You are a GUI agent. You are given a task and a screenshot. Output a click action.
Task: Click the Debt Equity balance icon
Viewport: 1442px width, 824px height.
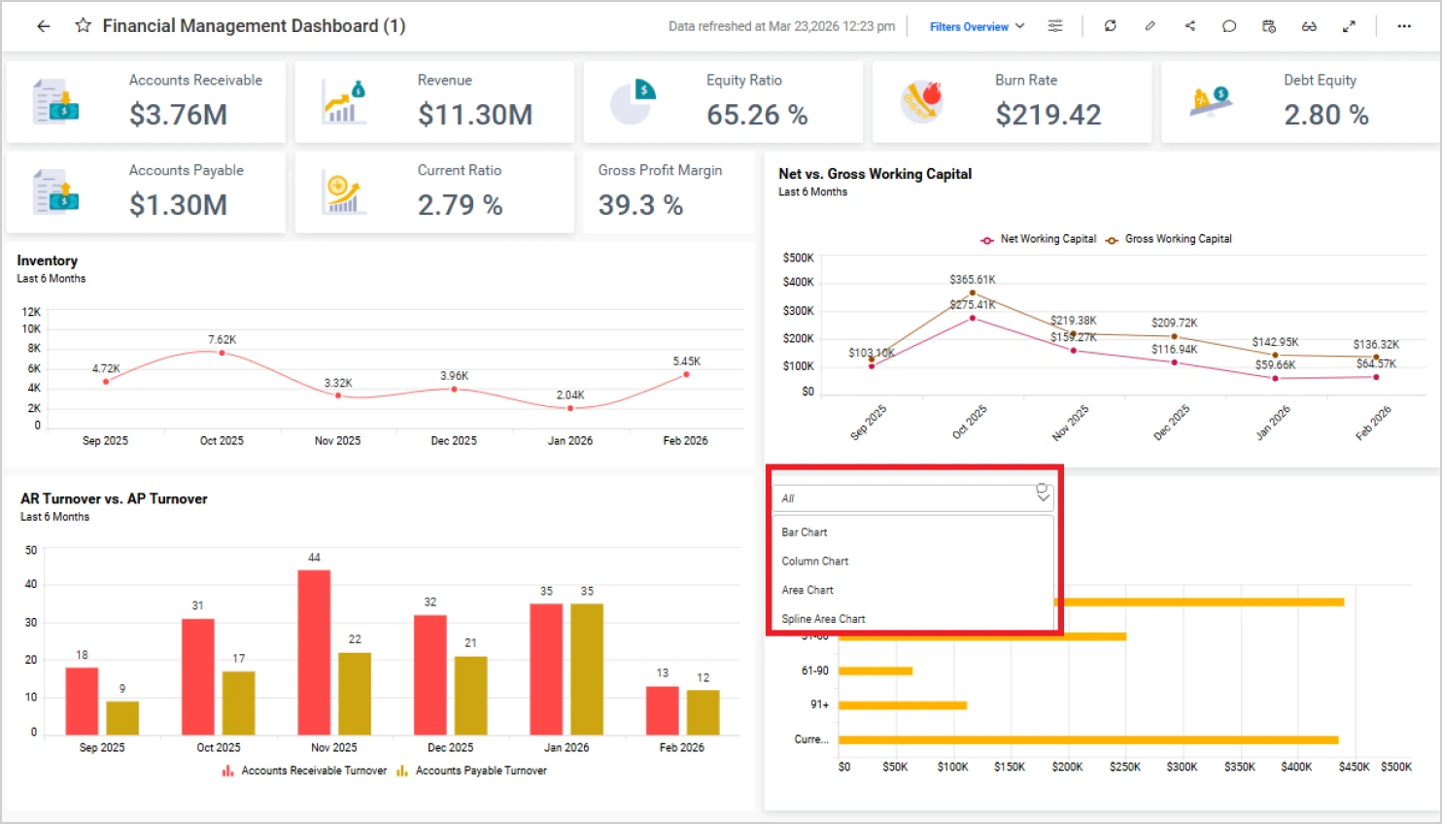pyautogui.click(x=1211, y=102)
